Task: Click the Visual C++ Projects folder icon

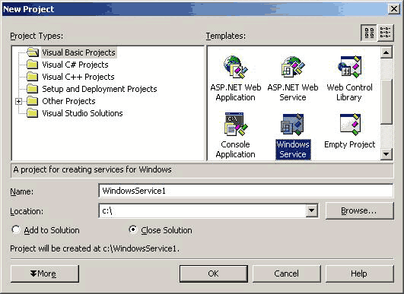Action: click(x=33, y=77)
